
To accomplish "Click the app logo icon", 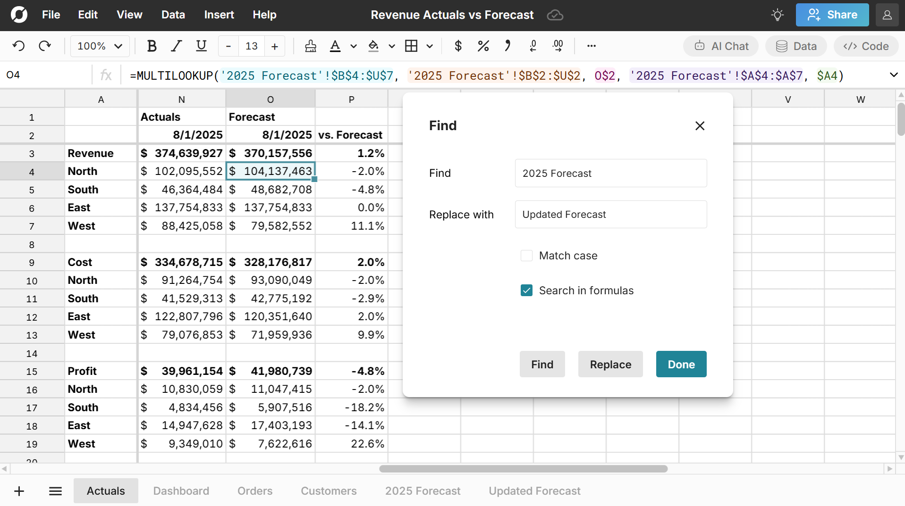I will coord(19,15).
